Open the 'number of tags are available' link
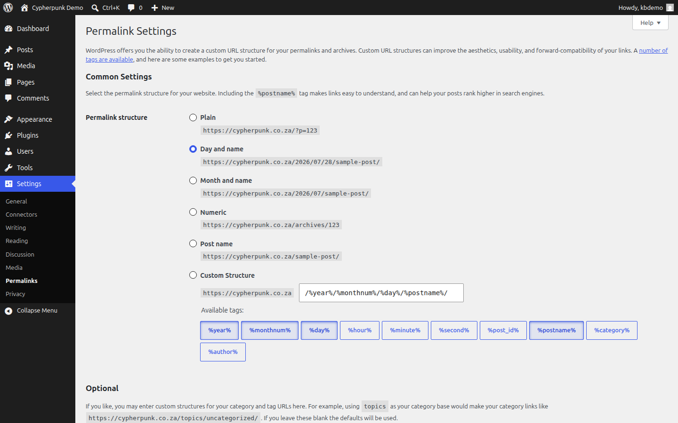 [653, 51]
